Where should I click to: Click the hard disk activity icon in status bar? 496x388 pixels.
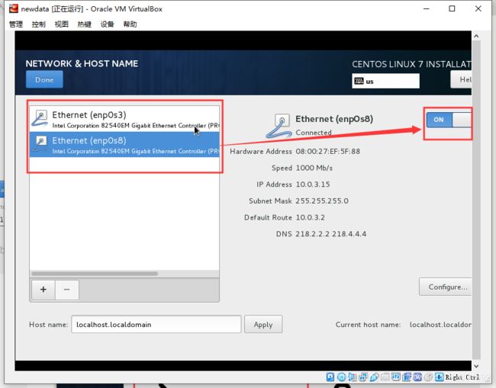(x=330, y=377)
